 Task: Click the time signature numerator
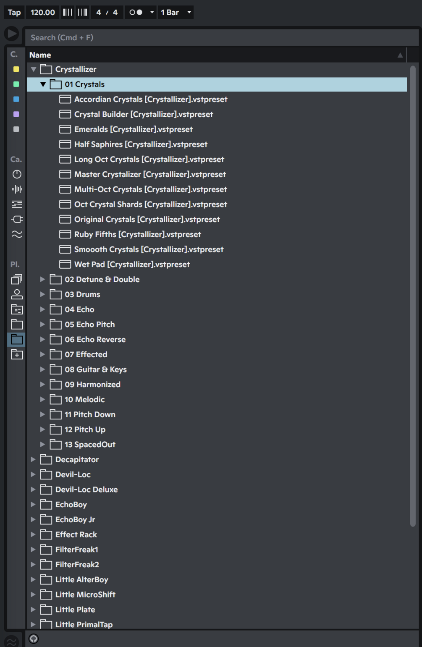(x=99, y=12)
